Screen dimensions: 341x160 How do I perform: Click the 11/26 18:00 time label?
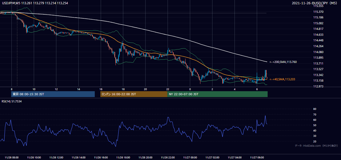[x=123, y=158]
